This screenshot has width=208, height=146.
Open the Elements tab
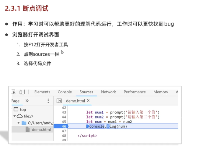pyautogui.click(x=42, y=92)
